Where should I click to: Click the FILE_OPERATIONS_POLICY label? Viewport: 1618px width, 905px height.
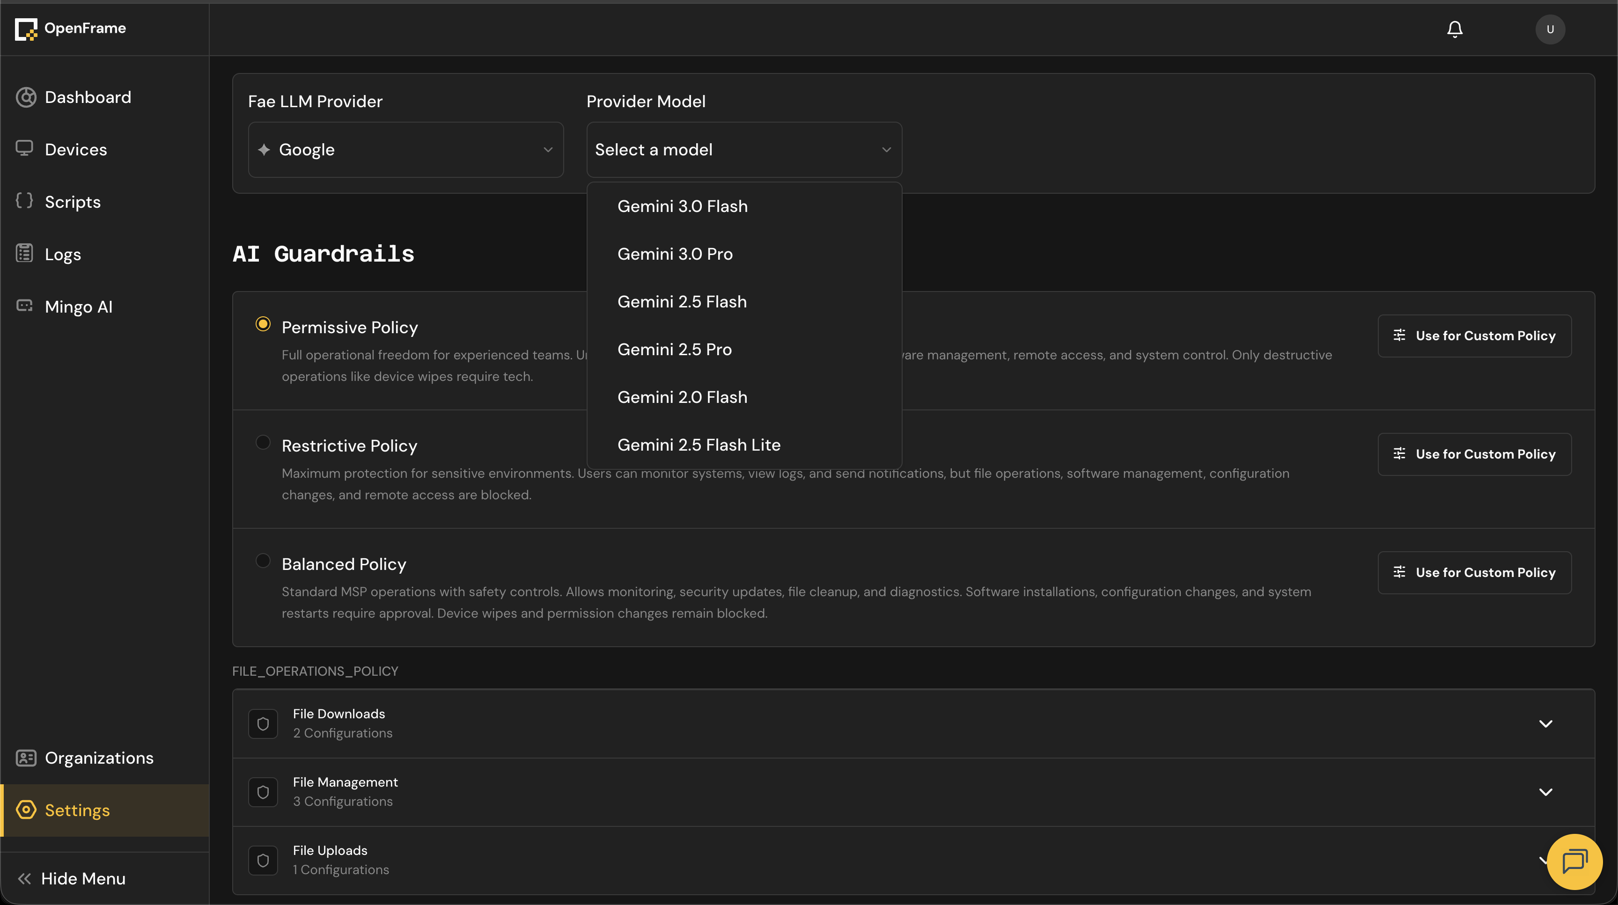315,671
